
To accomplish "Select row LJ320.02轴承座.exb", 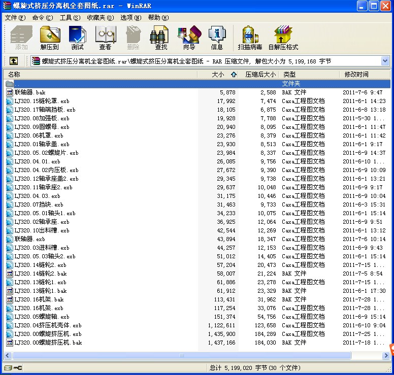I will [x=198, y=222].
